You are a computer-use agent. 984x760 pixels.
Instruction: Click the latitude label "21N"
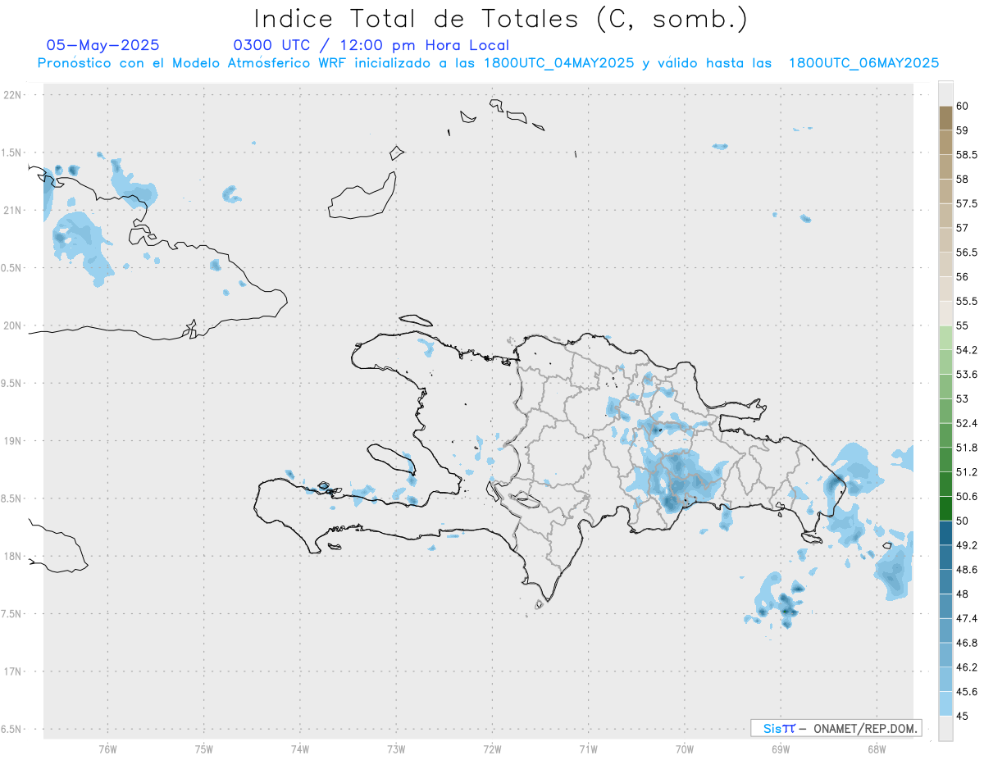pos(12,211)
